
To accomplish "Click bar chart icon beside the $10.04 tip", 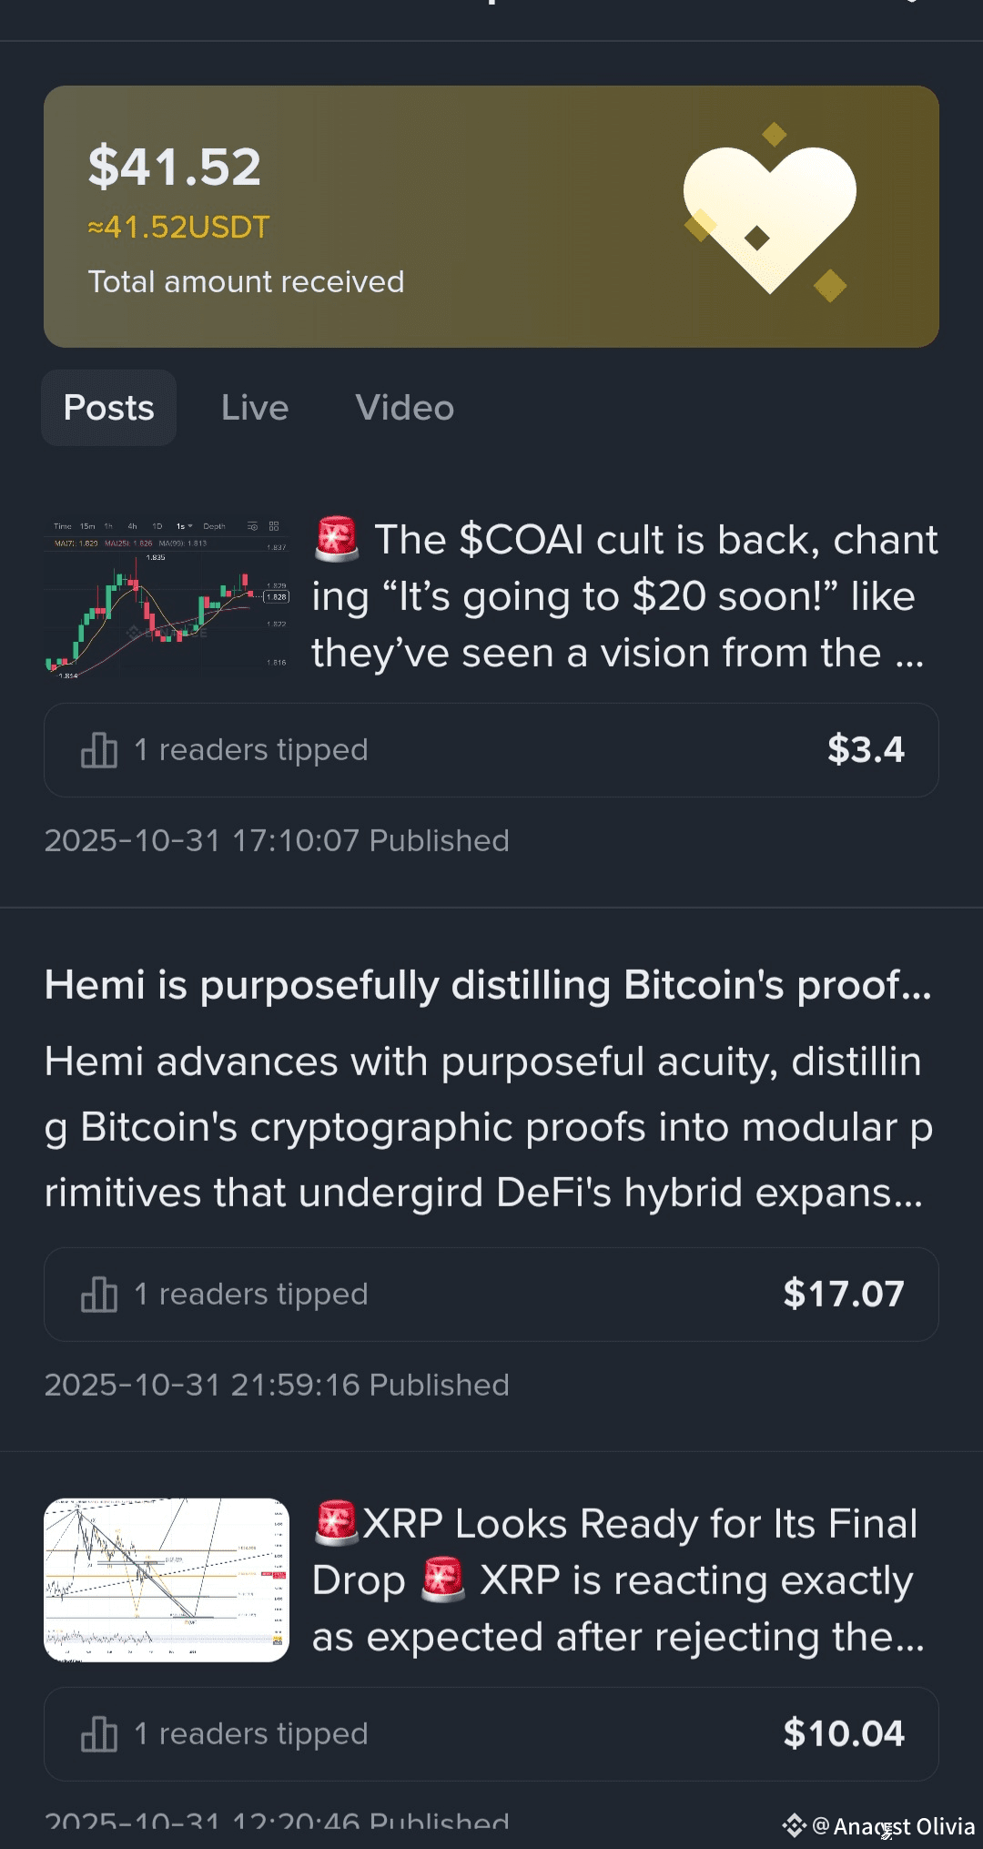I will tap(99, 1734).
